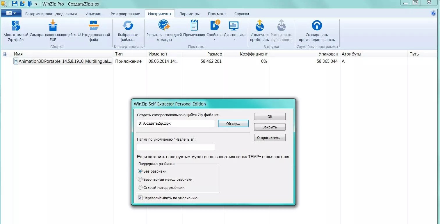Expand the Диагностика dropdown

pos(235,40)
